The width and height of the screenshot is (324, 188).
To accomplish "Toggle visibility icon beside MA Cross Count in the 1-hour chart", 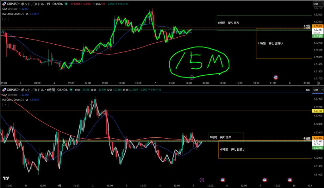I will (27, 100).
